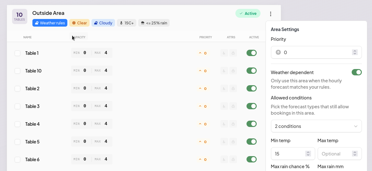
Task: Click the lock attribute icon for Table 1
Action: tap(233, 53)
